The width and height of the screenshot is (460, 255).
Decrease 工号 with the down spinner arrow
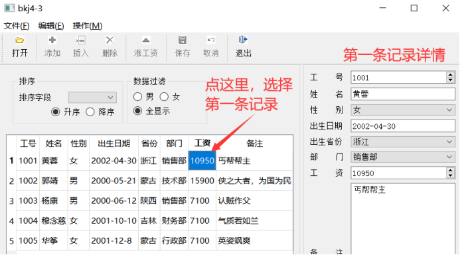click(x=450, y=80)
